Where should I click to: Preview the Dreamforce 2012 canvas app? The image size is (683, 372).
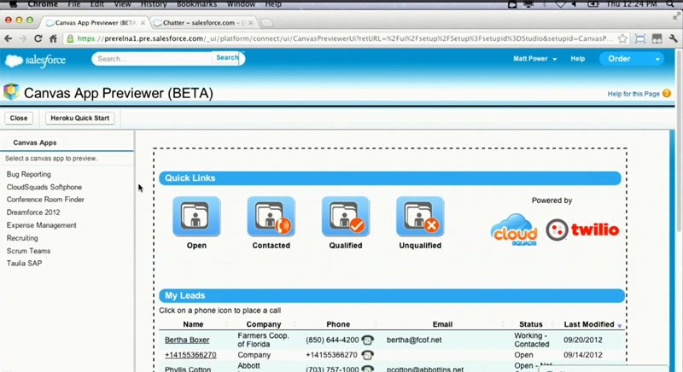33,212
